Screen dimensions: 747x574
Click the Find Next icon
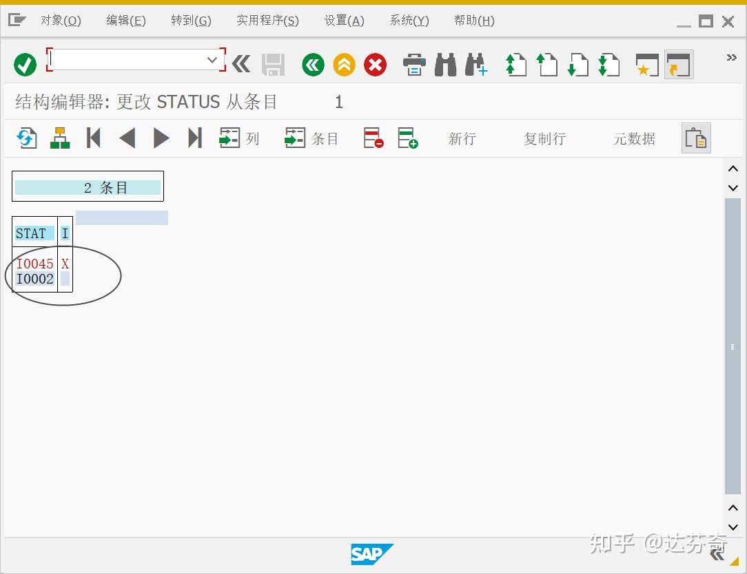click(x=476, y=64)
